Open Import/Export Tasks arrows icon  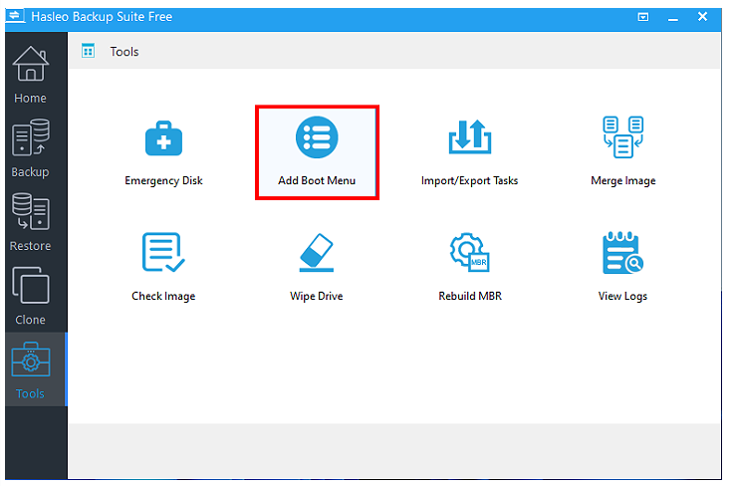click(x=470, y=136)
